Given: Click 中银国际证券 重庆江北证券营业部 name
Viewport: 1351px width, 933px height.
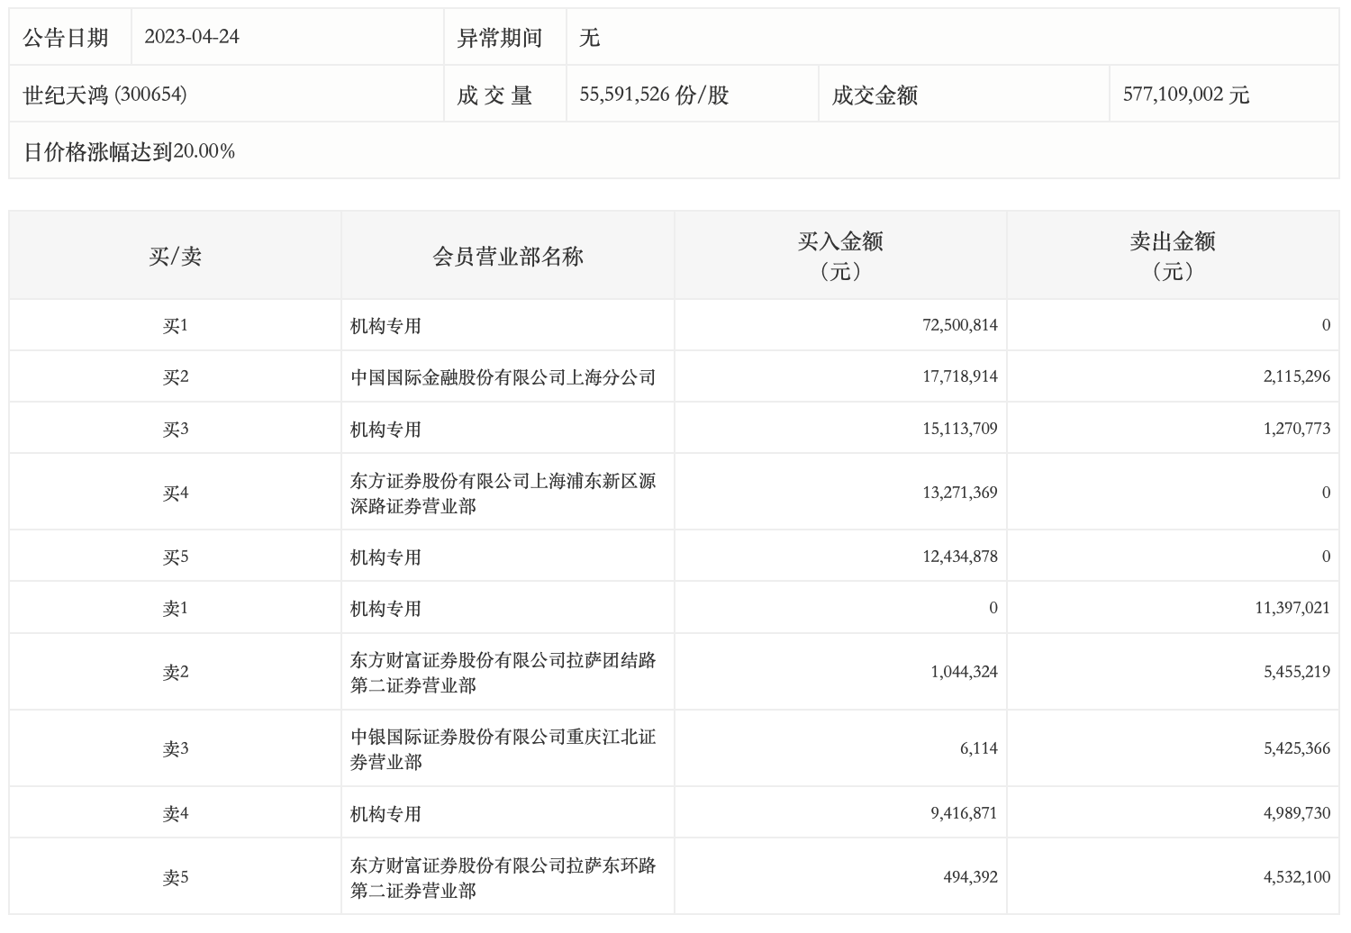Looking at the screenshot, I should coord(503,749).
